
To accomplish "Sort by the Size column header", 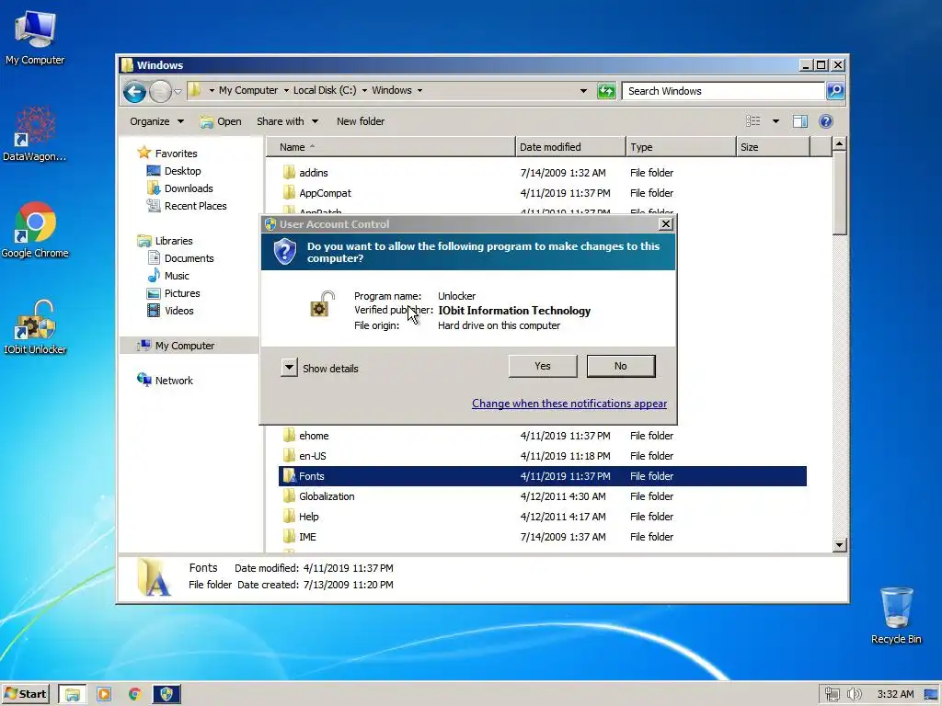I will click(773, 146).
